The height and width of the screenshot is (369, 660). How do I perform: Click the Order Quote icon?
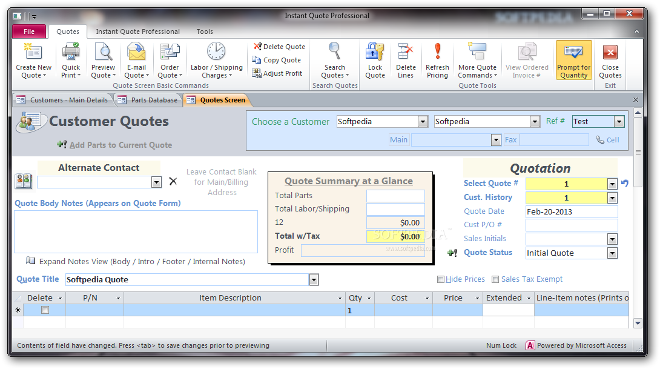point(170,61)
